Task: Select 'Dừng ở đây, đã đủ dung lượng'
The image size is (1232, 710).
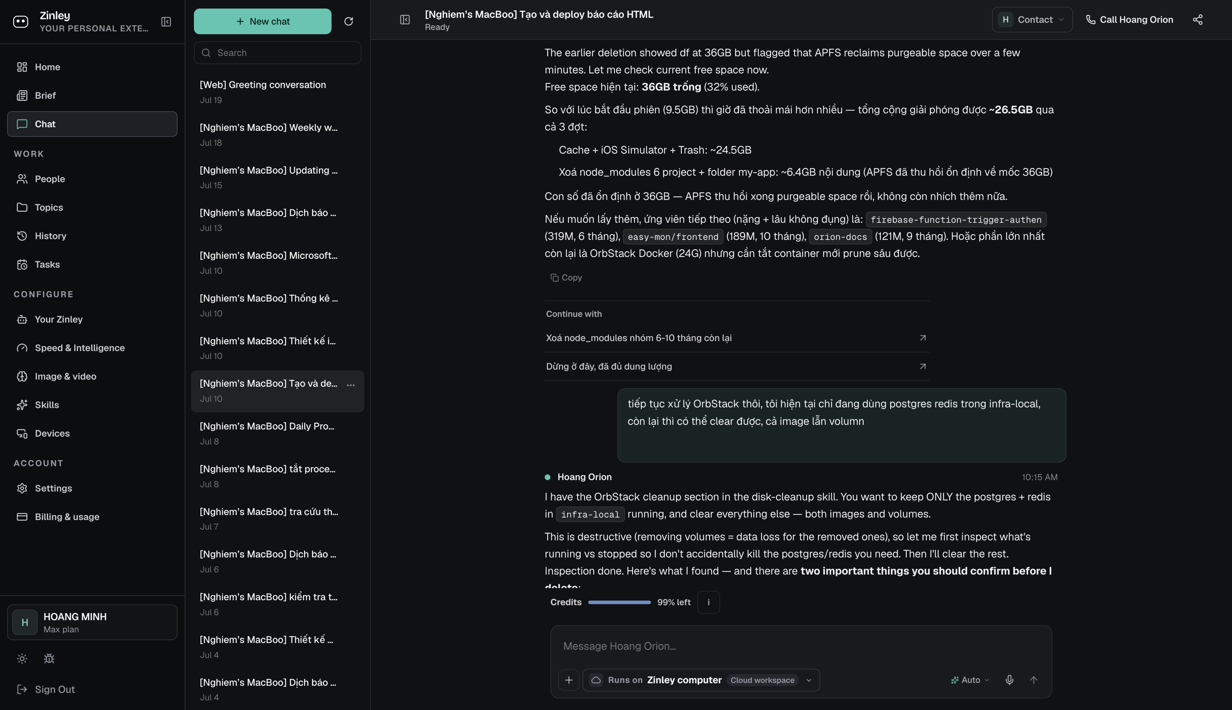Action: pos(736,366)
